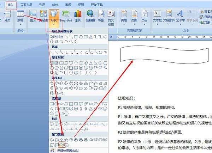
Task: Select the smiley face in Basic Shapes
Action: coord(81,68)
